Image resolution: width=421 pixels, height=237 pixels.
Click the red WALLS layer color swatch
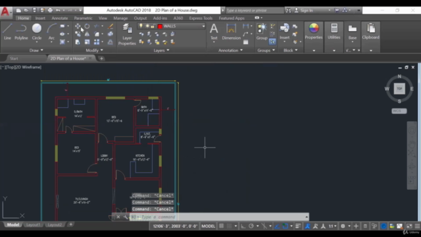point(160,26)
